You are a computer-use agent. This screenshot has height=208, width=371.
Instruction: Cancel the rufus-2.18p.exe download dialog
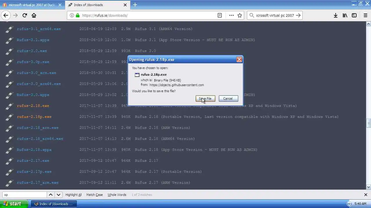pyautogui.click(x=228, y=99)
